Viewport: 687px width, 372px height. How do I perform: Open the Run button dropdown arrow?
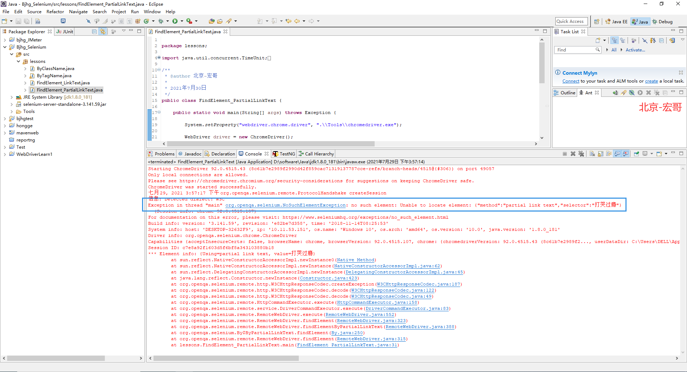182,21
